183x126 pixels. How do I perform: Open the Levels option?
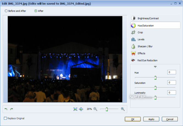155,40
